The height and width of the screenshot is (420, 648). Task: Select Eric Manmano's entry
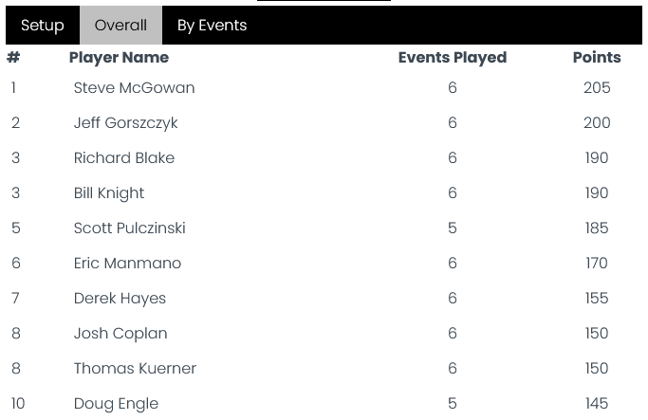[127, 263]
